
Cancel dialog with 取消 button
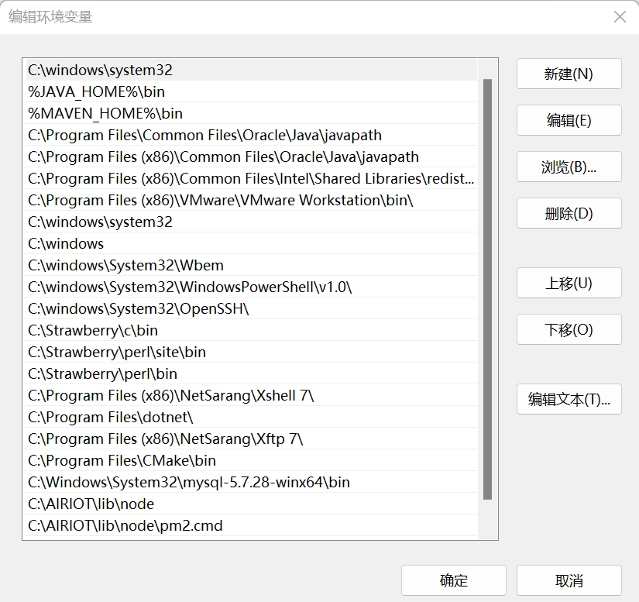tap(569, 580)
